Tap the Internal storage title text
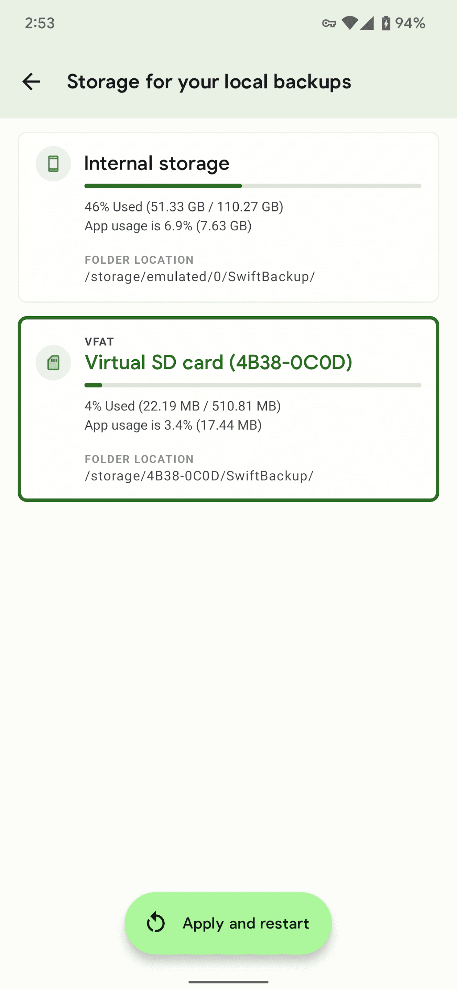 157,163
